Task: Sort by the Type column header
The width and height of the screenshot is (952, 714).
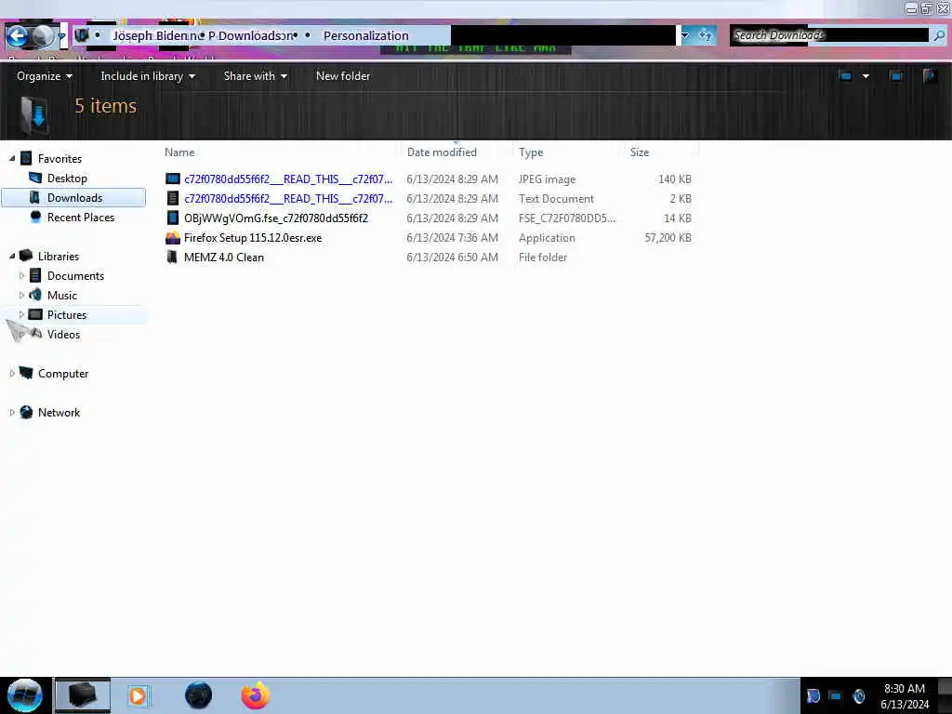Action: coord(531,152)
